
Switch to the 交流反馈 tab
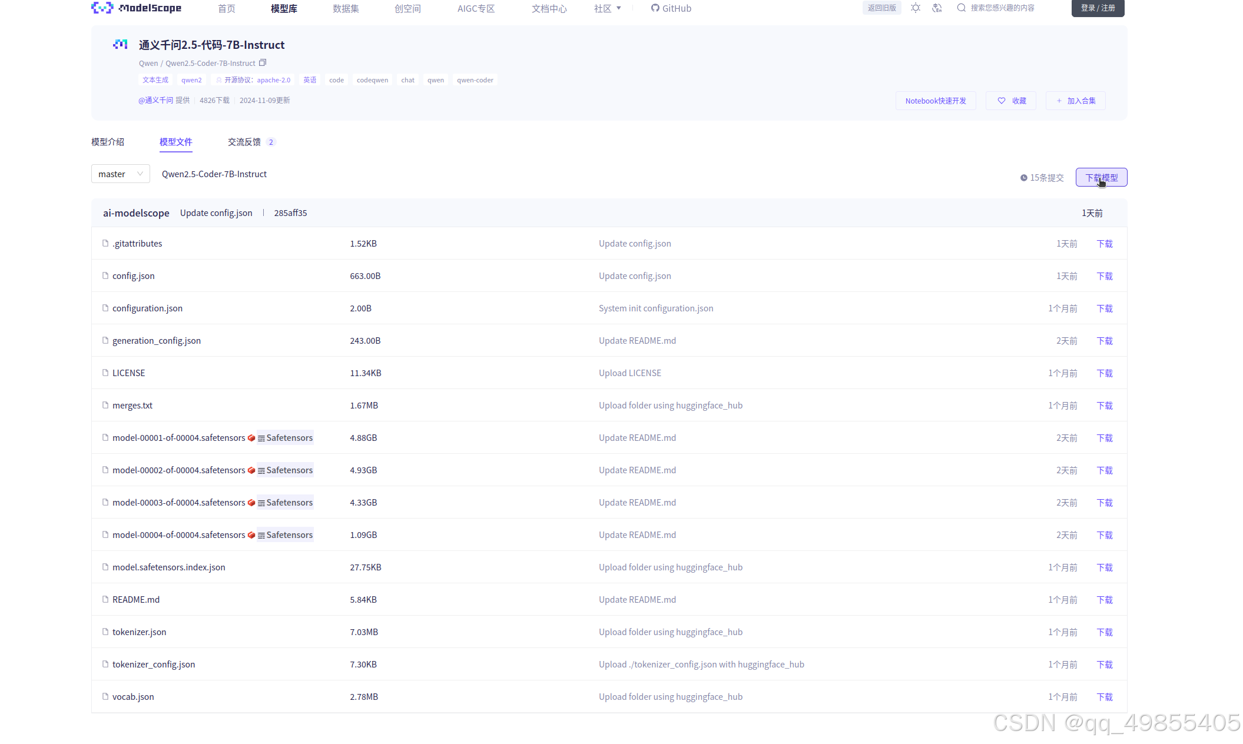[x=251, y=142]
